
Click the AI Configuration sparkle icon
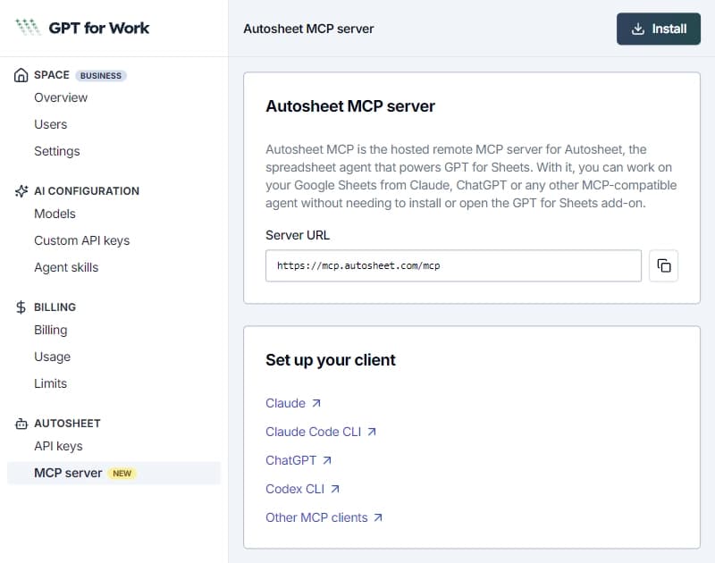click(x=21, y=191)
